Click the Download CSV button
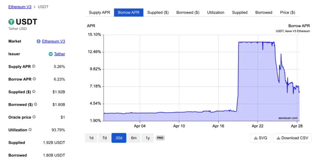The image size is (322, 166). tap(292, 138)
